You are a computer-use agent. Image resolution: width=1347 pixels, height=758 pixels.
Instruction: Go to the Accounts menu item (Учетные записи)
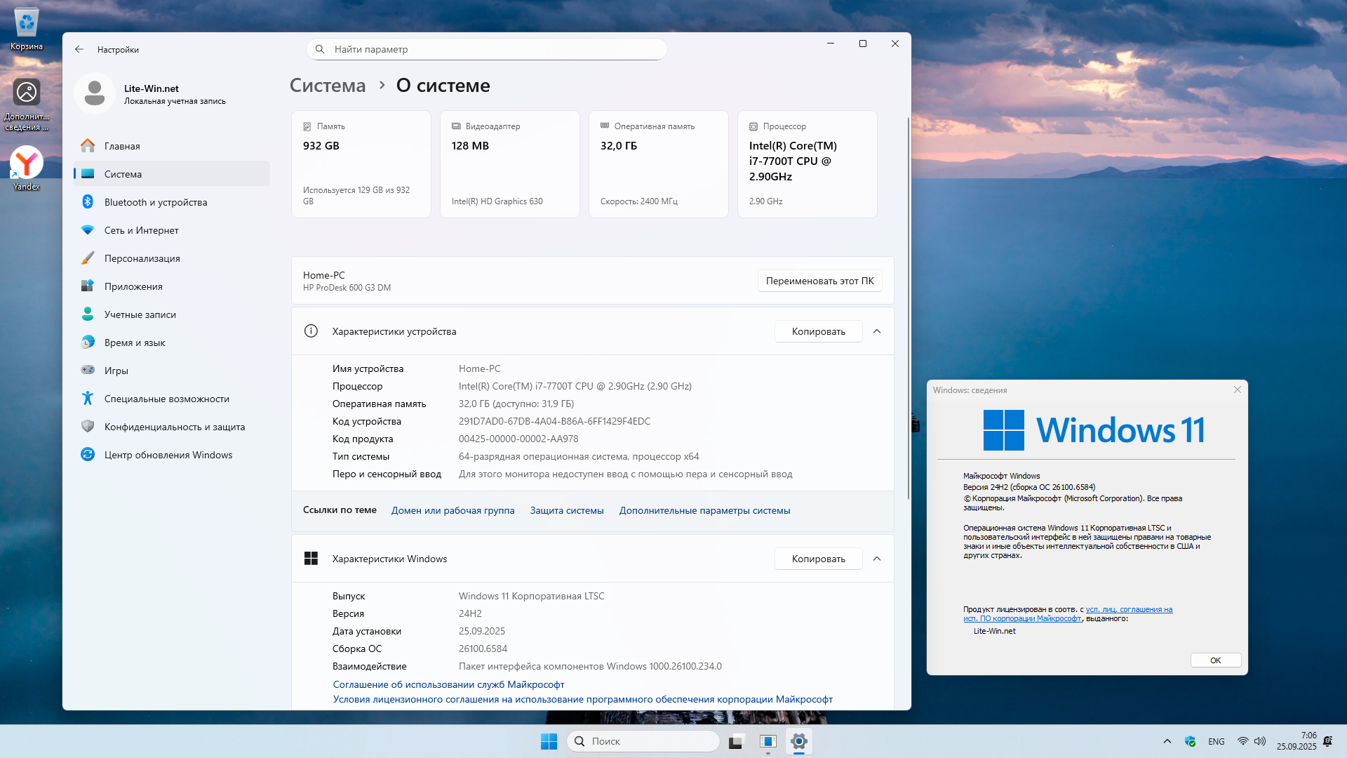tap(140, 314)
